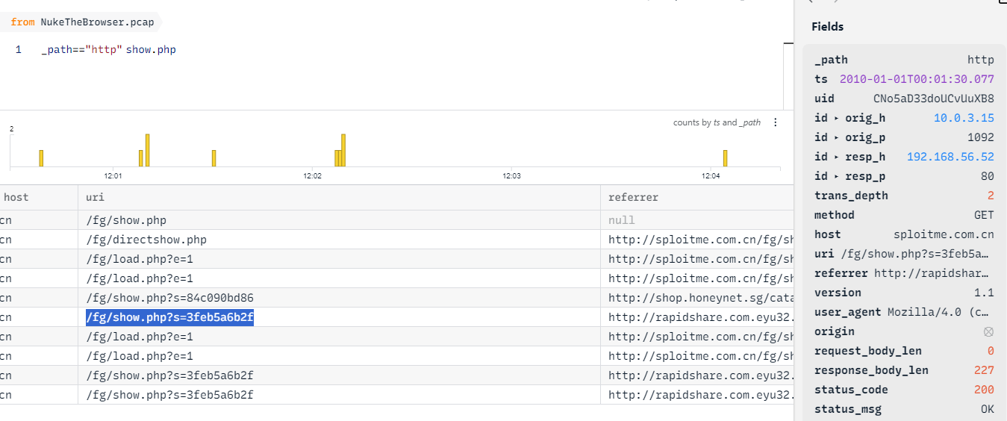Click the first histogram bar before 12:01
Viewport: 1007px width, 421px height.
pyautogui.click(x=41, y=158)
